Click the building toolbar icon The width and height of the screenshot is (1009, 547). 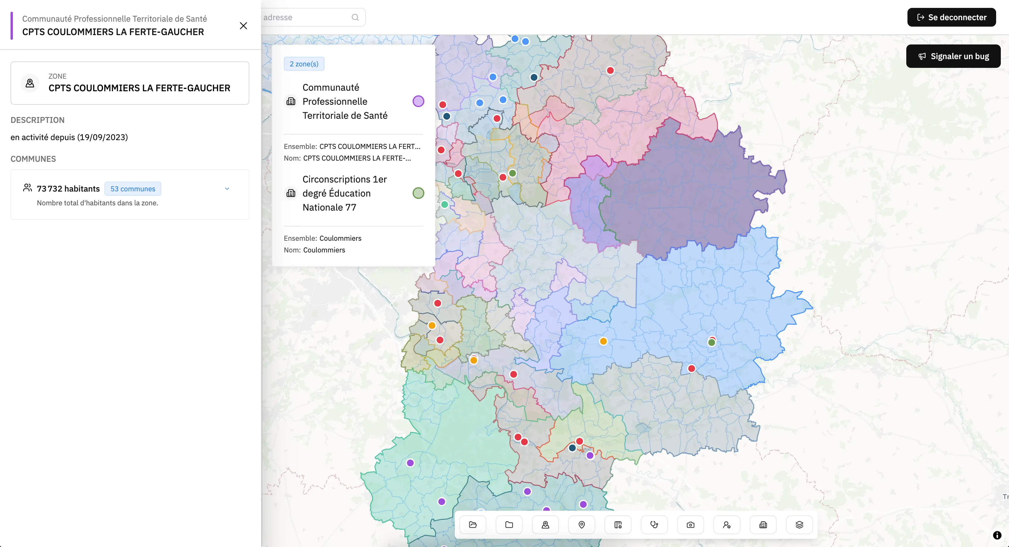click(763, 525)
